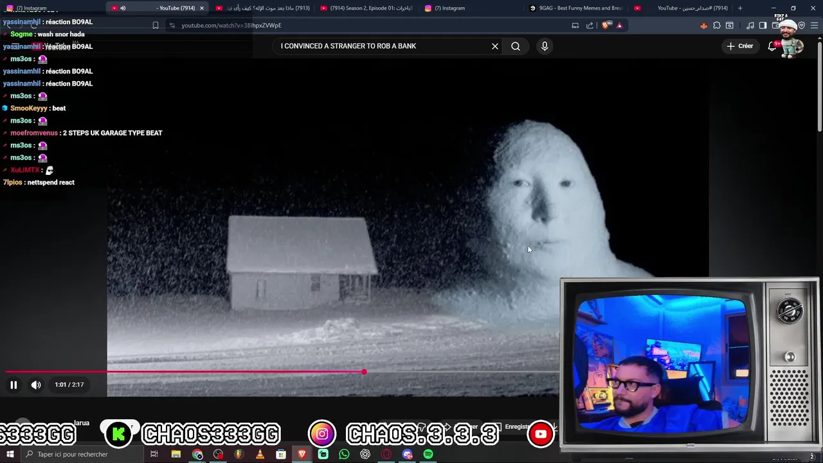Open the Windows Start menu
This screenshot has width=823, height=463.
(x=9, y=454)
